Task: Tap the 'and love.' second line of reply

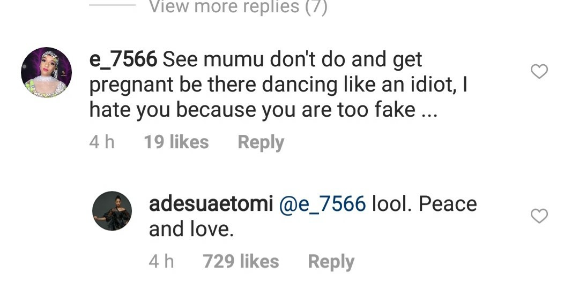Action: (191, 229)
